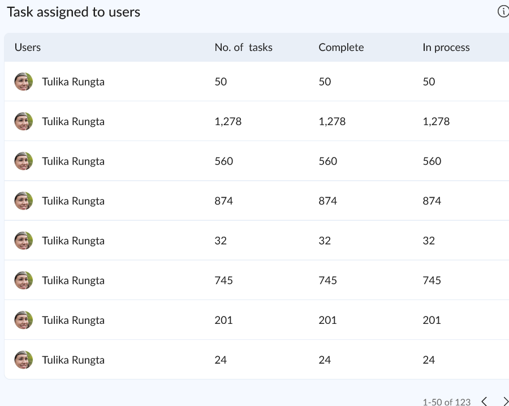This screenshot has width=509, height=406.
Task: Click the "1-50 of 123" pagination label
Action: pos(446,402)
